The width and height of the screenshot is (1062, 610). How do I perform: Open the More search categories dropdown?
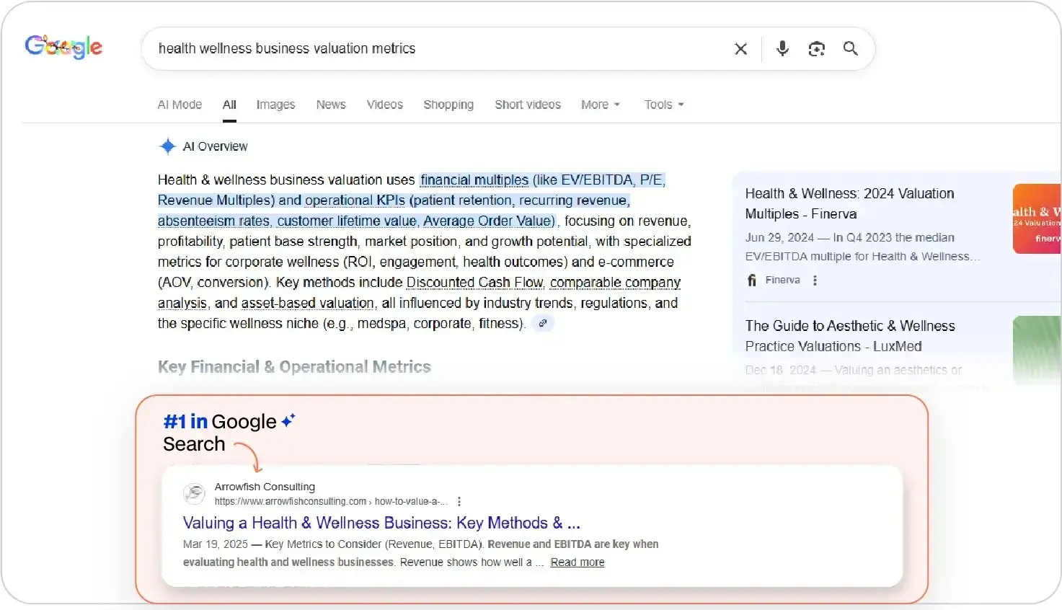[x=599, y=105]
